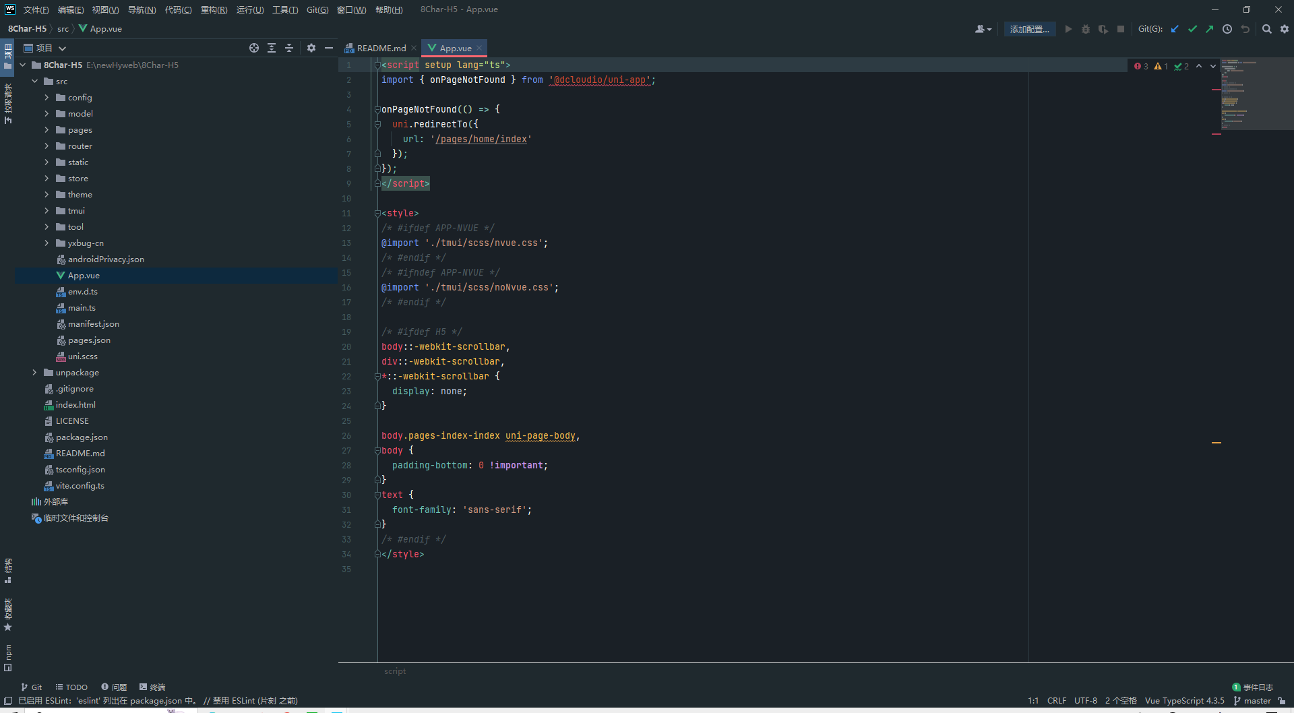The image size is (1294, 713).
Task: Click Collapse All in project panel
Action: [289, 48]
